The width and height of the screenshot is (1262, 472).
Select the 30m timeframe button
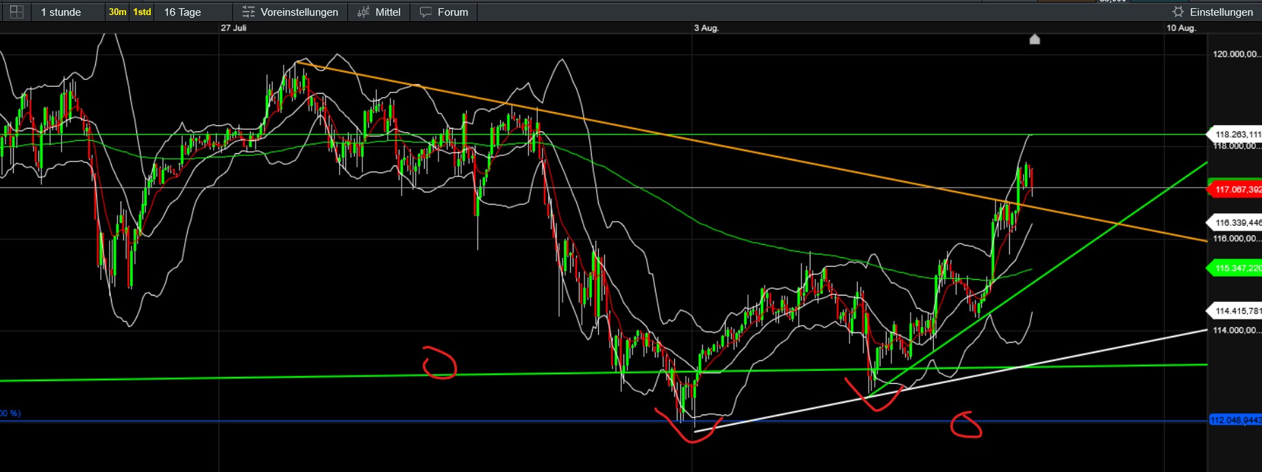(117, 12)
